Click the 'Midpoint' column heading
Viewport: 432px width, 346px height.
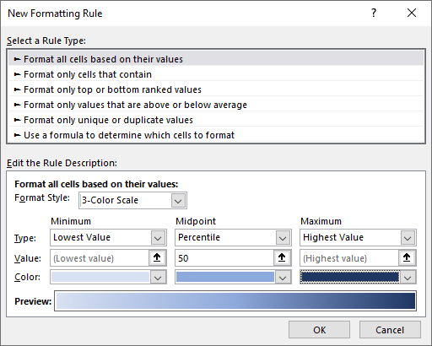point(196,221)
